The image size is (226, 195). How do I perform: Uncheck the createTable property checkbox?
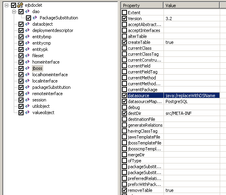tap(124, 42)
